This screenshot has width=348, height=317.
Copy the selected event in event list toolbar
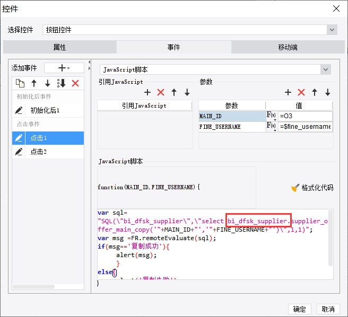[x=20, y=83]
